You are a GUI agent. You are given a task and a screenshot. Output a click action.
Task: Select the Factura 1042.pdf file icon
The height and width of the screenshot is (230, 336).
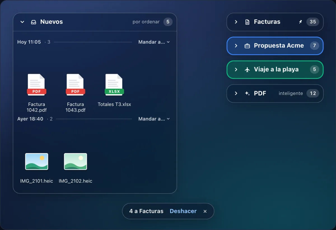tap(37, 85)
